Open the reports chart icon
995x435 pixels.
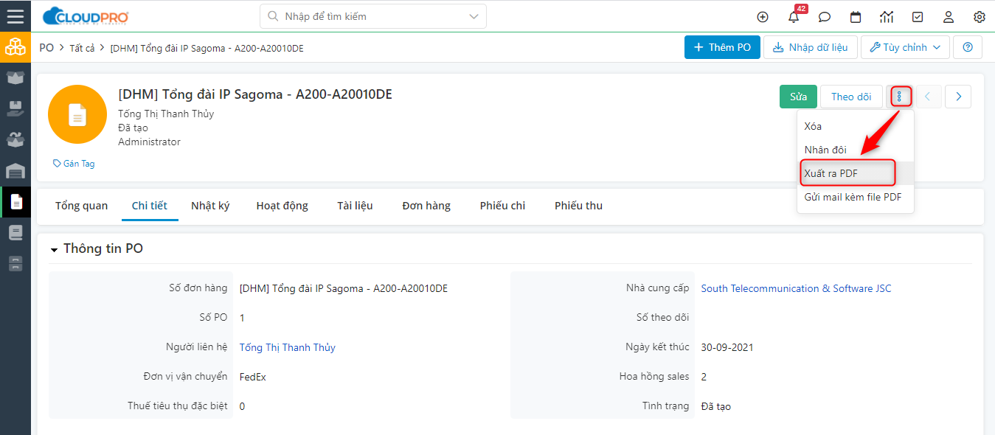point(887,17)
